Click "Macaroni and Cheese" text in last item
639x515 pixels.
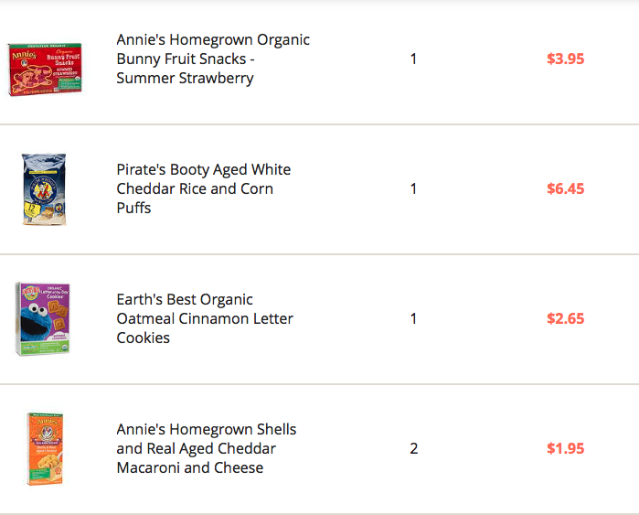190,467
